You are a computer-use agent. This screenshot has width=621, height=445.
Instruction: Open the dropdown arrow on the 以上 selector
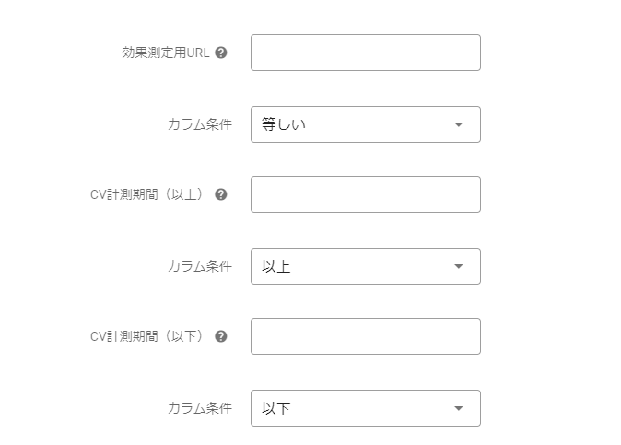click(459, 267)
